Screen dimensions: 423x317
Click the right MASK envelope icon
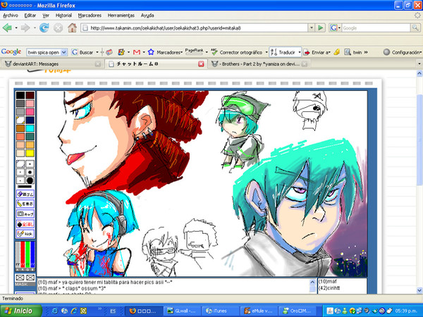coord(30,278)
